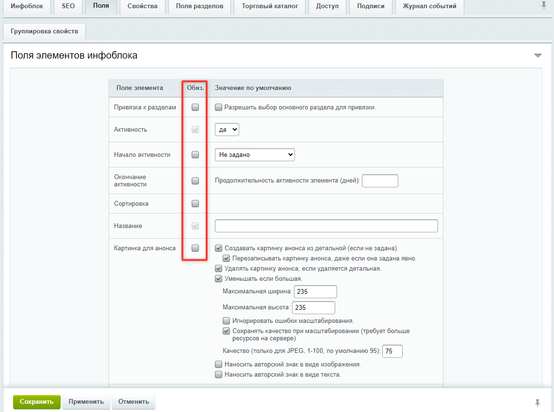
Task: Switch to the Доступ tab
Action: coord(327,6)
